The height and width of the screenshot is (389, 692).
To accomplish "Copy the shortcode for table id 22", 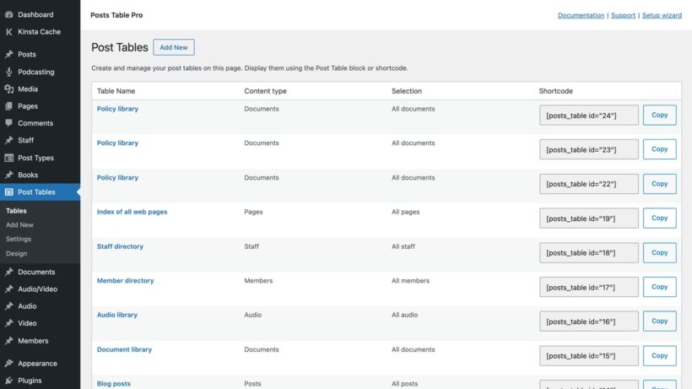I will tap(659, 183).
